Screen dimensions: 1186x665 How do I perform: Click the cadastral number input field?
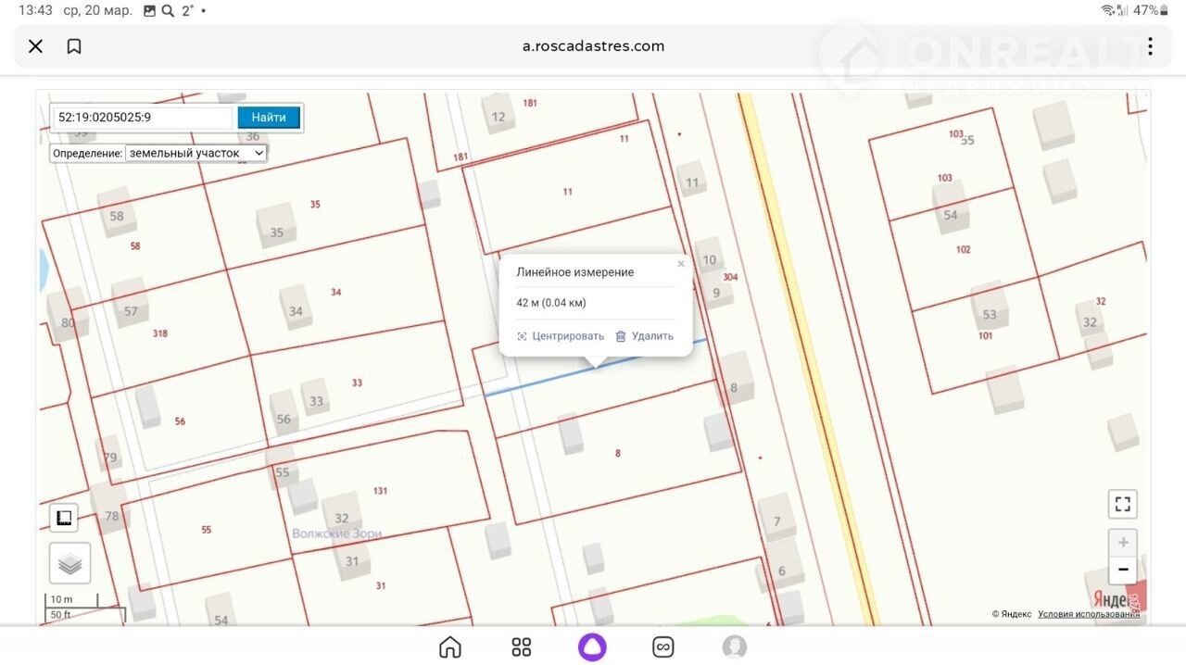pos(142,118)
